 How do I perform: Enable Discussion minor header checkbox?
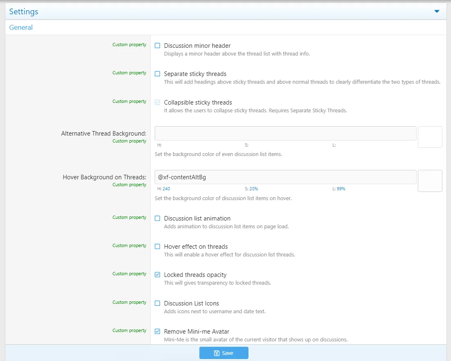point(158,46)
